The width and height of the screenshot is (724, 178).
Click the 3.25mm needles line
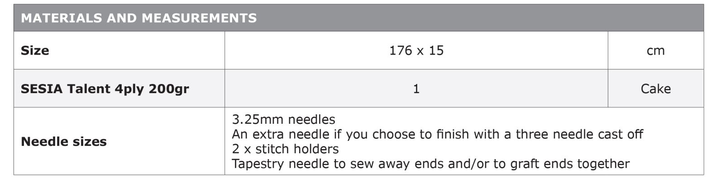coord(284,119)
